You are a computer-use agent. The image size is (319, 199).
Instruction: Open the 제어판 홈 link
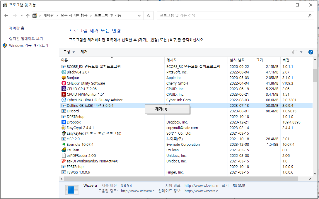(17, 28)
